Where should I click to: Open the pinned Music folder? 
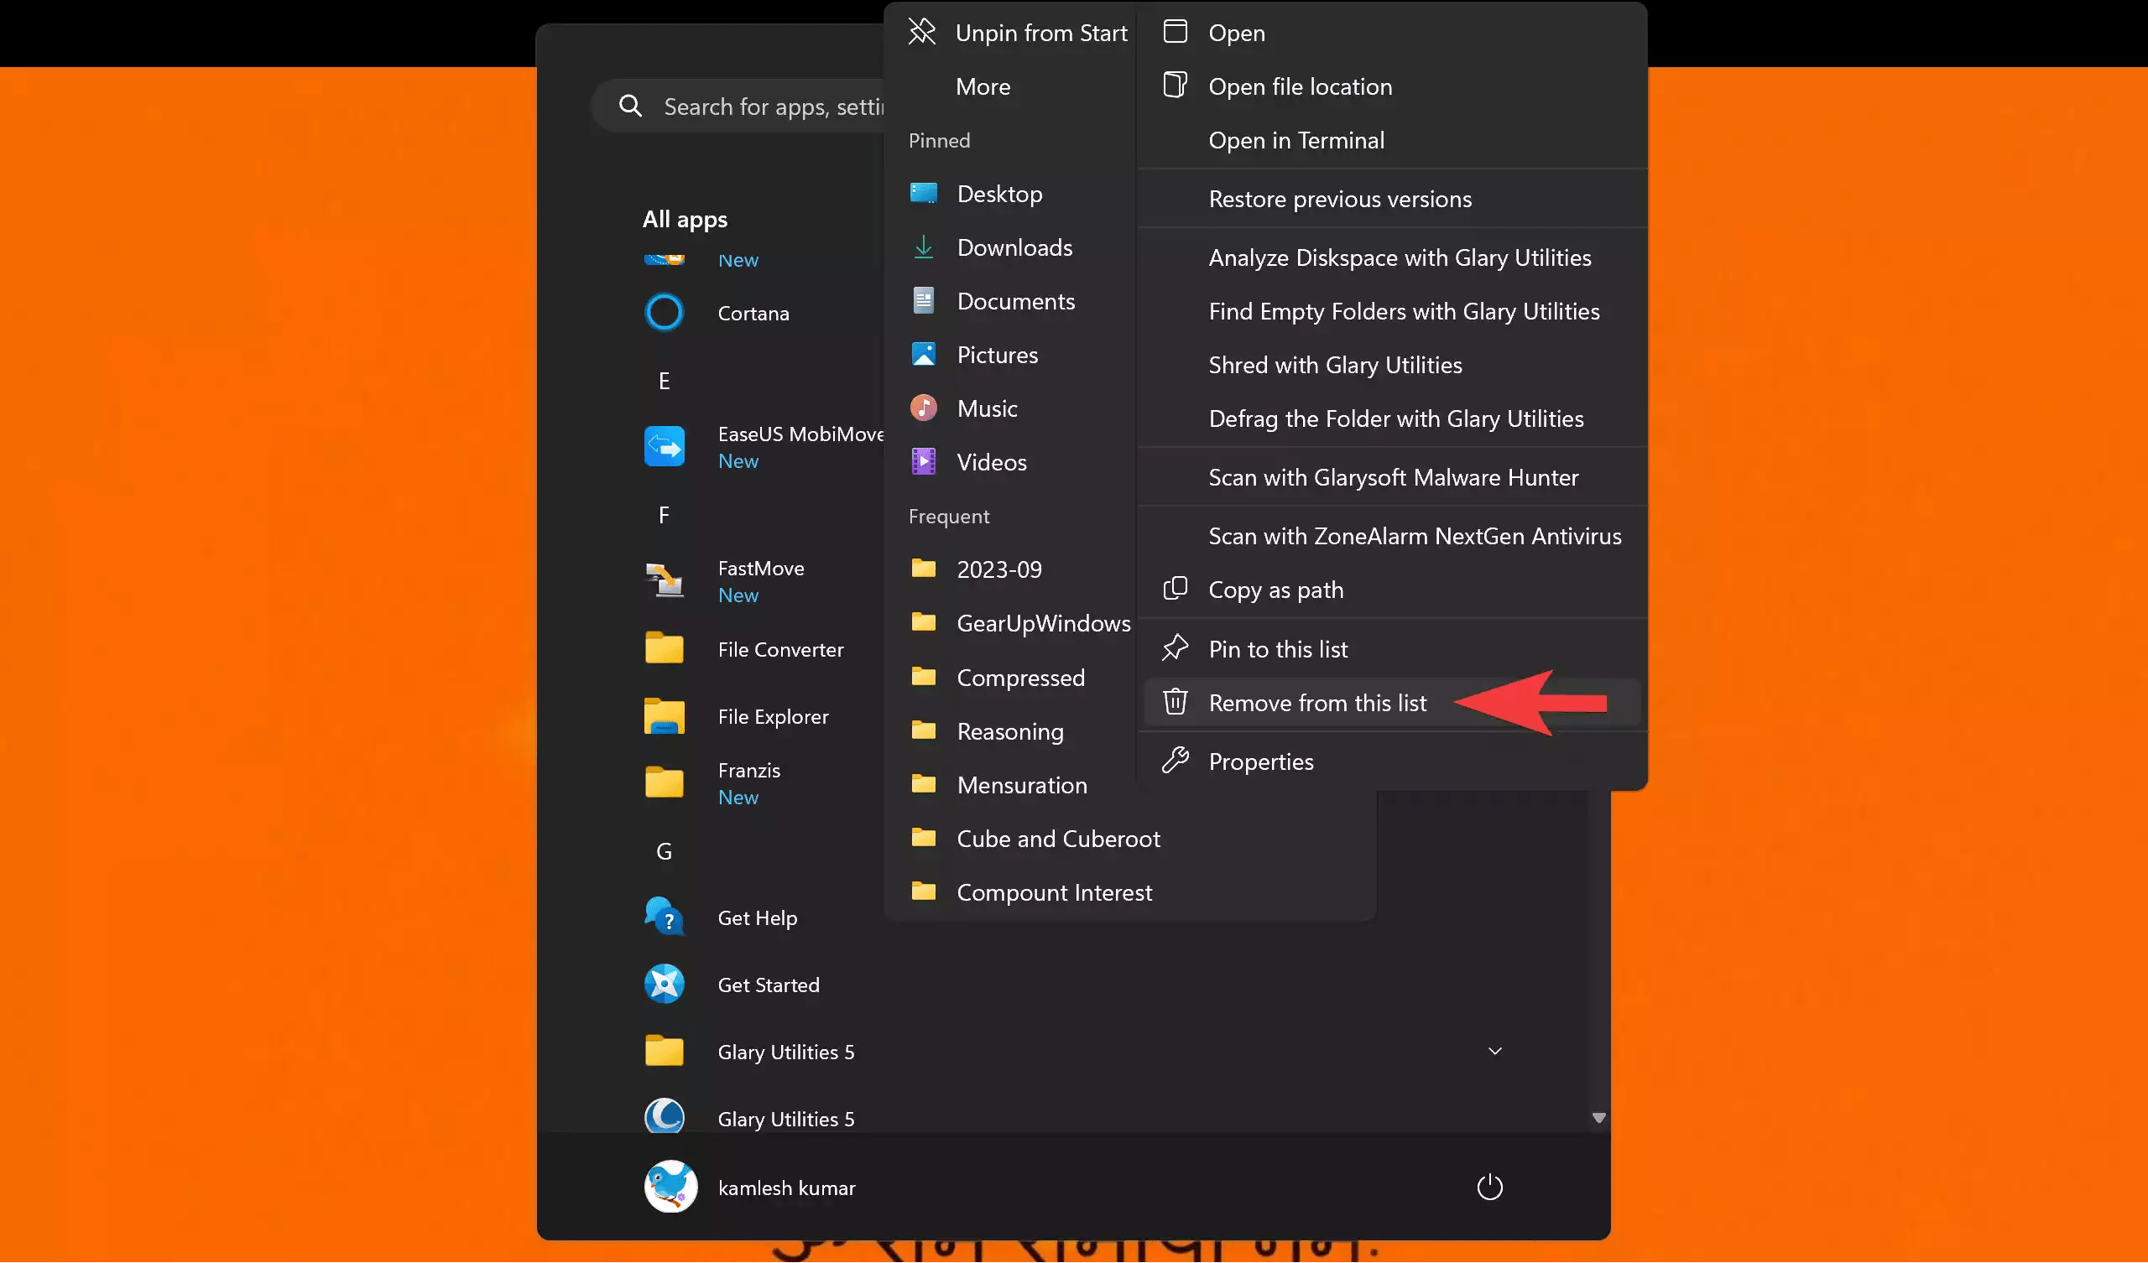pos(986,408)
